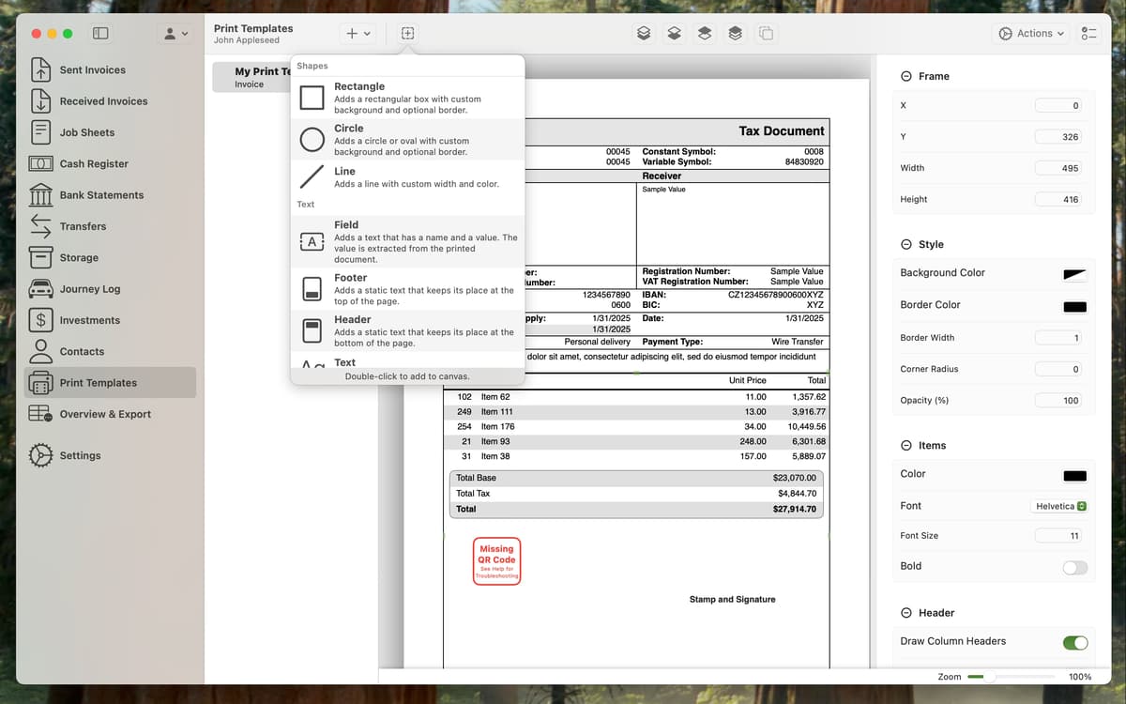
Task: Disable Draw Column Headers switch
Action: (x=1074, y=642)
